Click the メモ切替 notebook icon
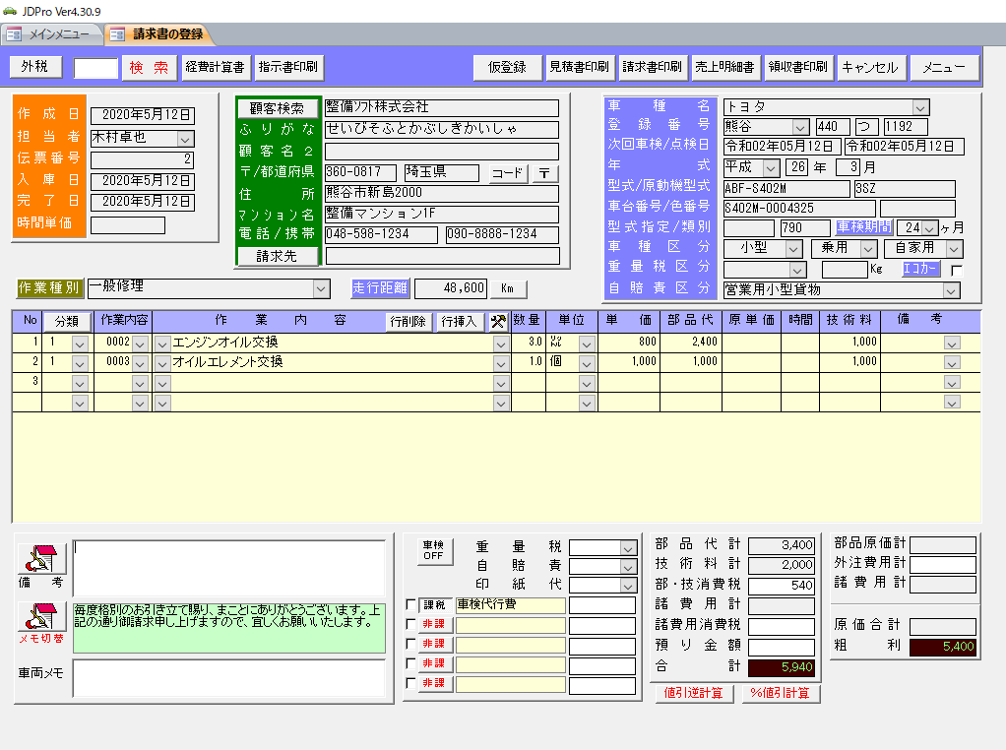1006x750 pixels. pos(41,616)
